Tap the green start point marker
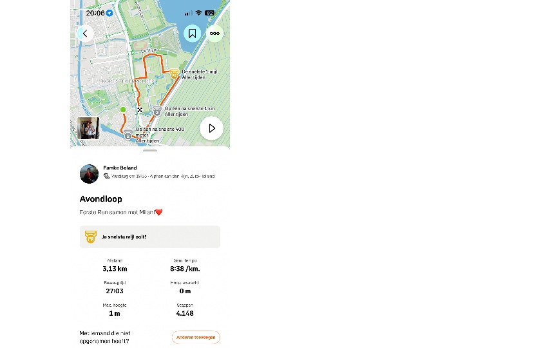541x348 pixels. 123,110
